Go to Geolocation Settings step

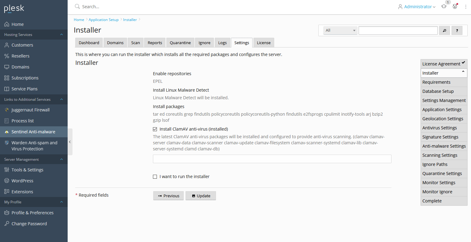pos(444,119)
